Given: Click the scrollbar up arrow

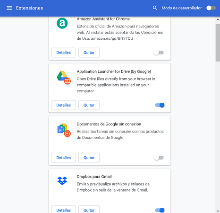Looking at the screenshot, I should [218, 19].
